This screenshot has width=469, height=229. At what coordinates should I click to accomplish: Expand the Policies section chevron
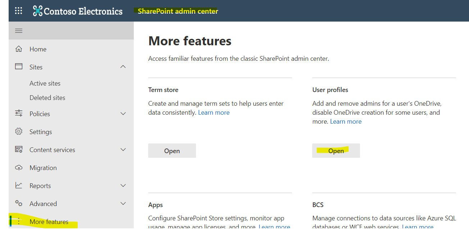point(123,114)
